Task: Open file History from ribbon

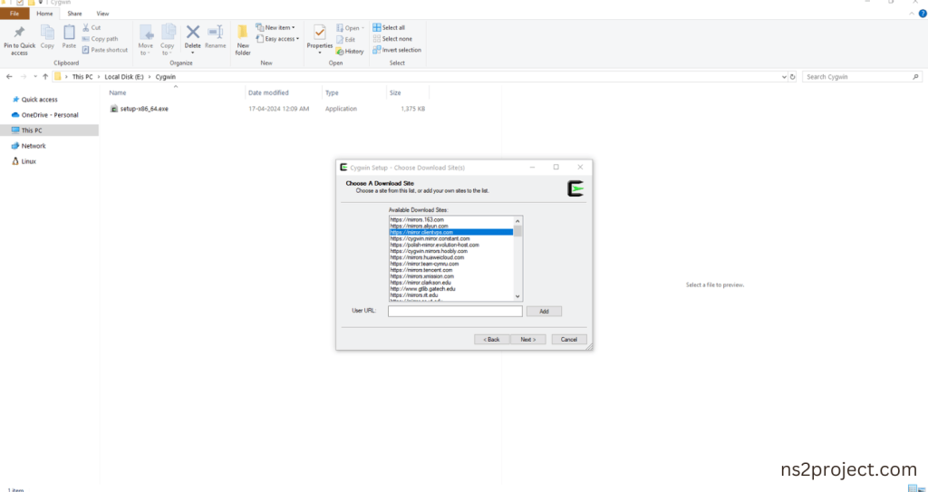Action: pyautogui.click(x=350, y=51)
